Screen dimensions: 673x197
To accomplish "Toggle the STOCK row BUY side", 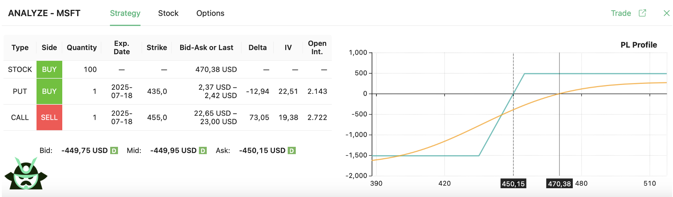I will (x=49, y=70).
